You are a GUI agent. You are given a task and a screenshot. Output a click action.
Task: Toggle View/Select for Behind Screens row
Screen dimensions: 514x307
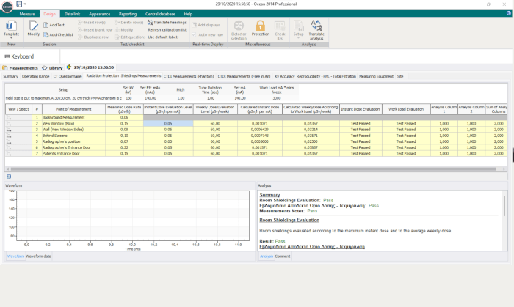point(10,136)
